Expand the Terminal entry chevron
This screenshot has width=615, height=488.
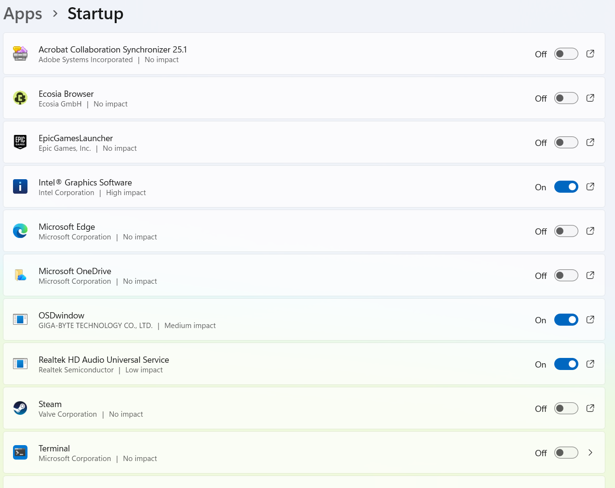tap(590, 452)
